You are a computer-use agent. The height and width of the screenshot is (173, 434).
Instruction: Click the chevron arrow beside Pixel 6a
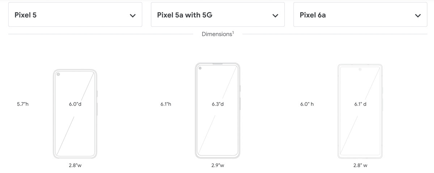point(418,16)
